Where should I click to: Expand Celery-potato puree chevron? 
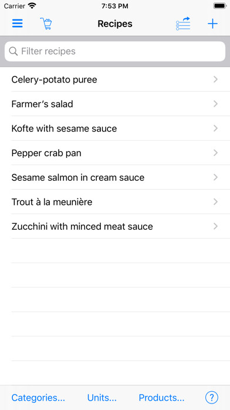pos(215,80)
